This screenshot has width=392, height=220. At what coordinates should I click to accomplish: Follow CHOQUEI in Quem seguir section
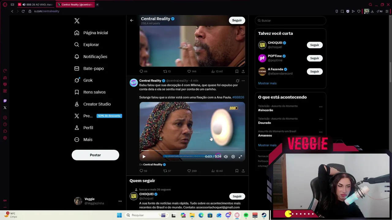coord(237,196)
